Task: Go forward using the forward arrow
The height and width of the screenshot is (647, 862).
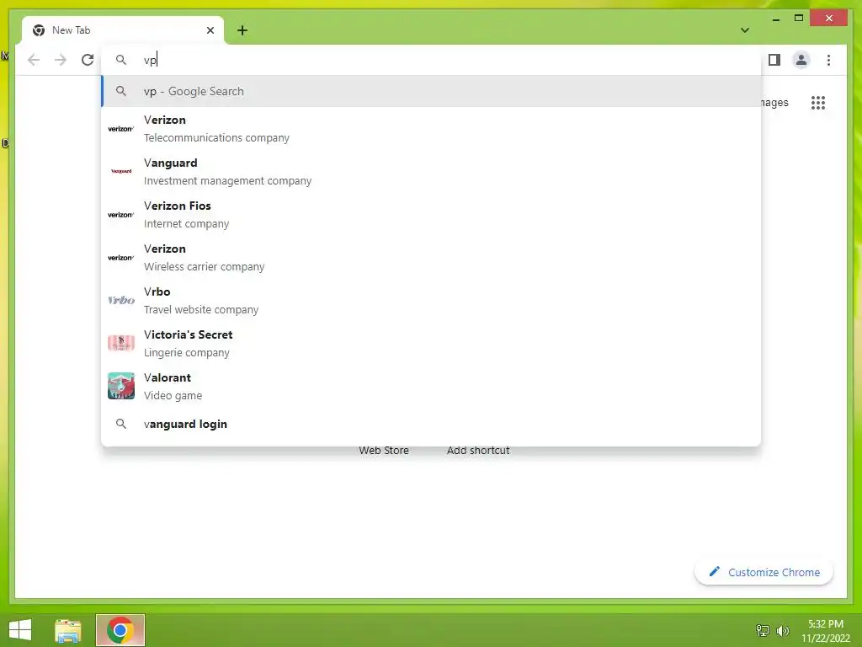Action: [x=61, y=60]
